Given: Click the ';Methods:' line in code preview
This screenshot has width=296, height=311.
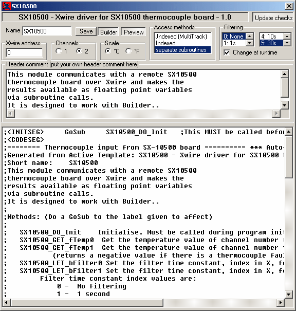Looking at the screenshot, I should (x=108, y=216).
